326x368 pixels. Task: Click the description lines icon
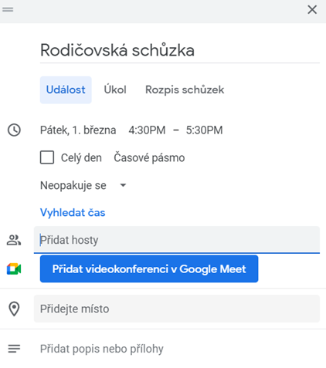(x=14, y=349)
